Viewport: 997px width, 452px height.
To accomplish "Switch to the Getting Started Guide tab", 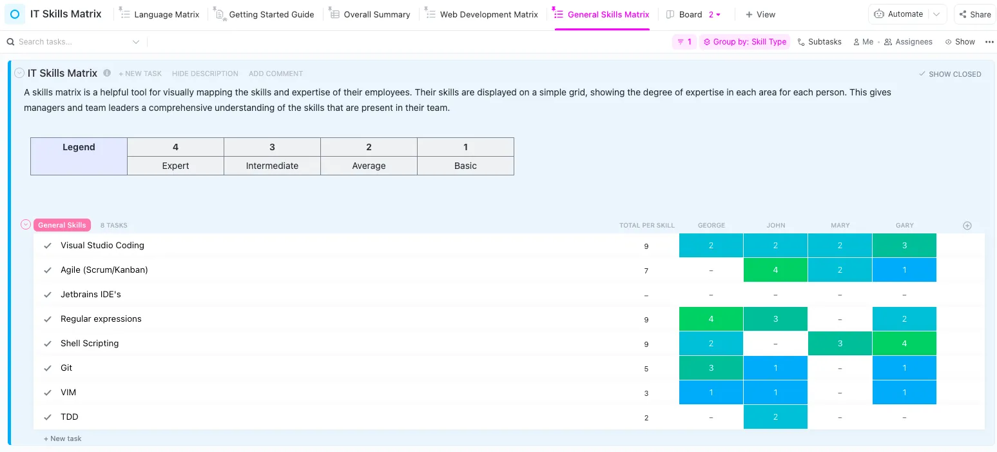I will point(264,14).
